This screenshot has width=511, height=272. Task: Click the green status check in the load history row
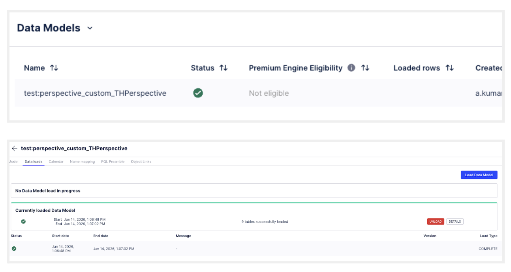tap(14, 249)
